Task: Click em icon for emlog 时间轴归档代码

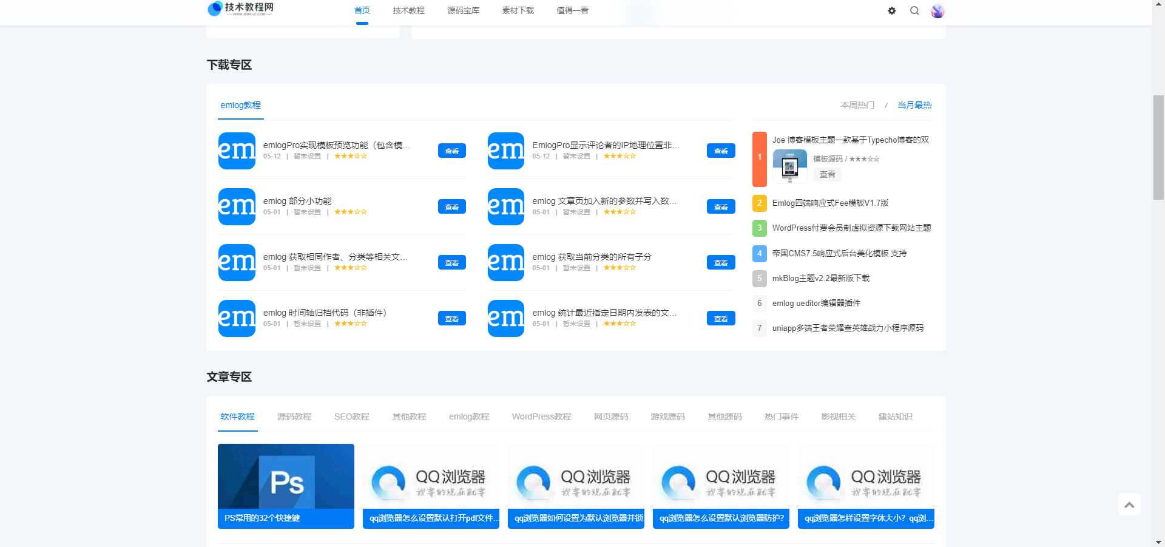Action: [237, 318]
